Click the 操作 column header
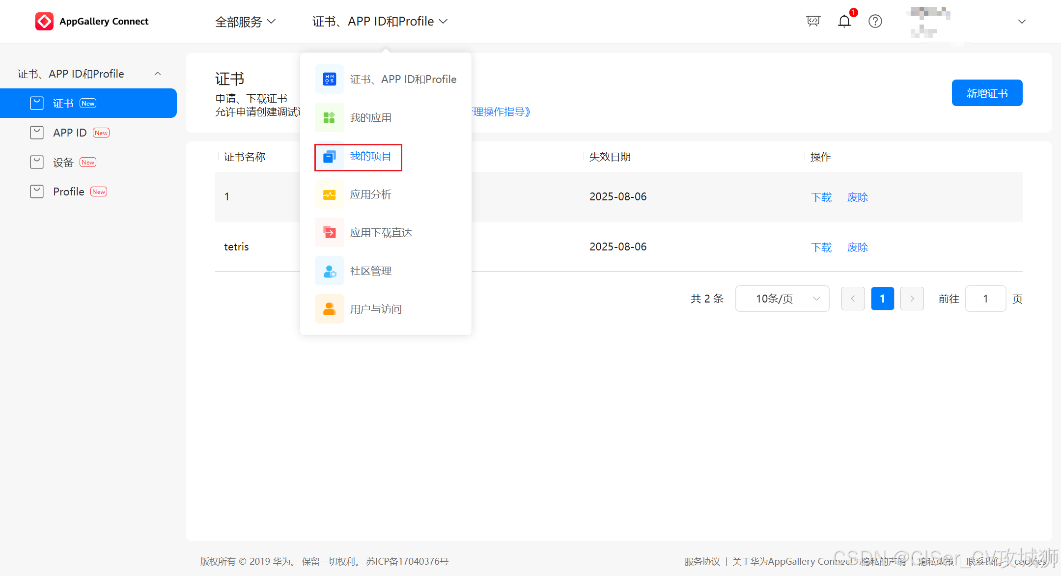 tap(821, 157)
